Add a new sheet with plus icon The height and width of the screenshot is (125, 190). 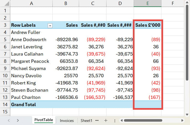click(106, 120)
